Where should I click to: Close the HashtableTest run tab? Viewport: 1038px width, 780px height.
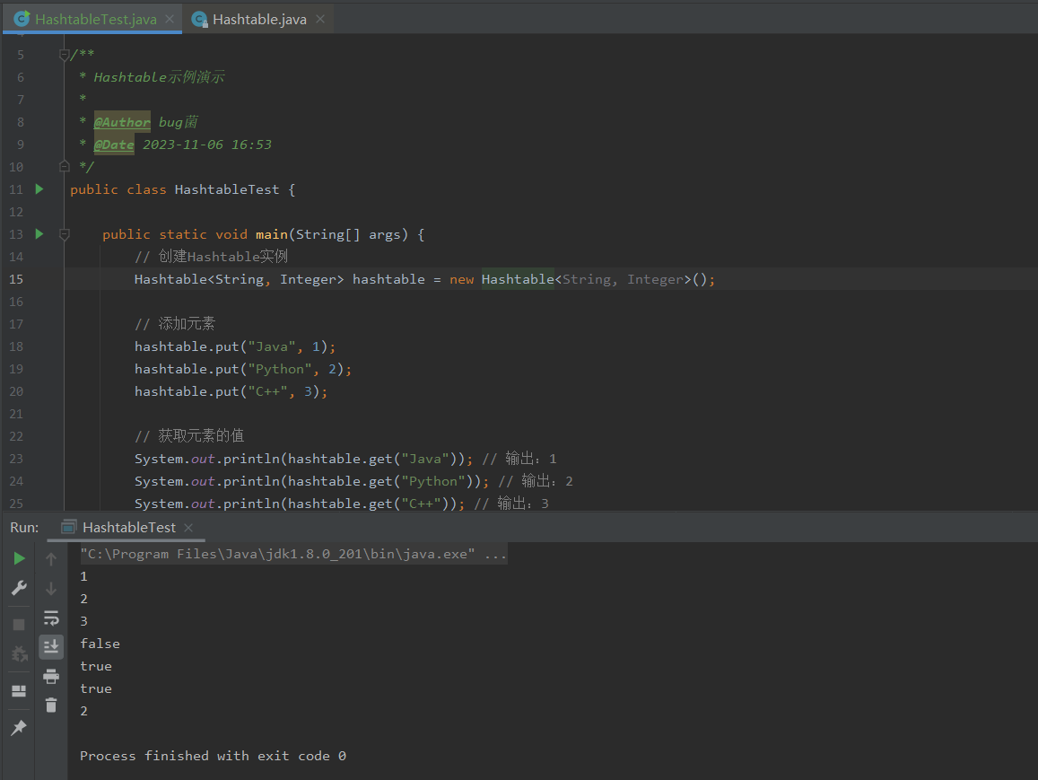pos(188,527)
